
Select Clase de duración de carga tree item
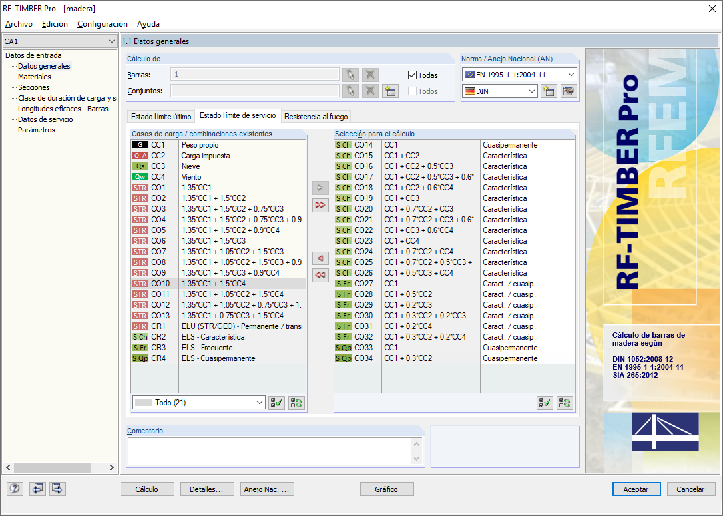67,98
